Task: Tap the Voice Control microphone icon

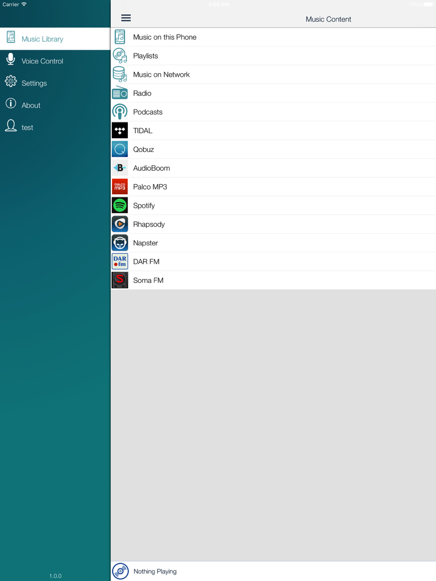Action: click(11, 59)
